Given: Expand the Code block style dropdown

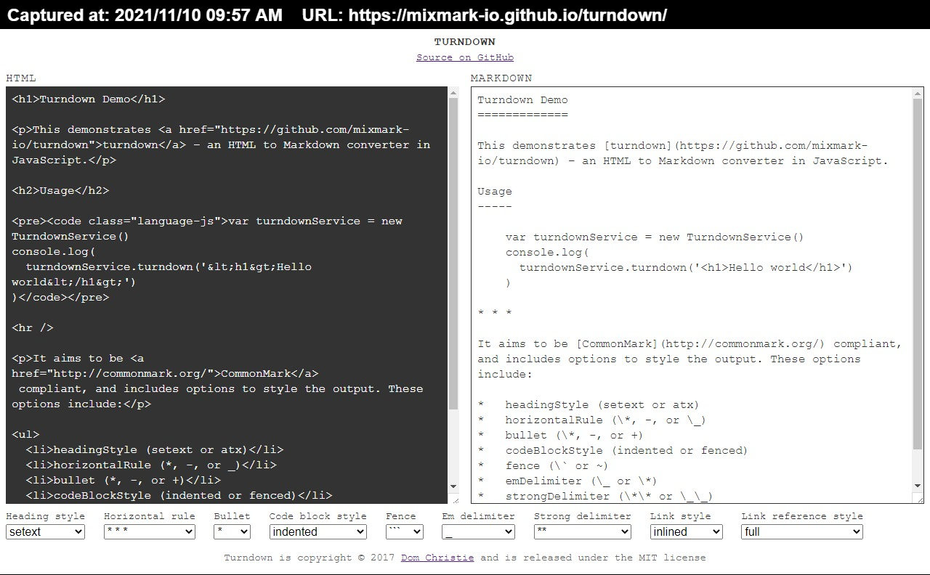Looking at the screenshot, I should (318, 531).
